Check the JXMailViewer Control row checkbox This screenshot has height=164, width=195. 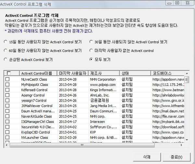click(x=7, y=106)
